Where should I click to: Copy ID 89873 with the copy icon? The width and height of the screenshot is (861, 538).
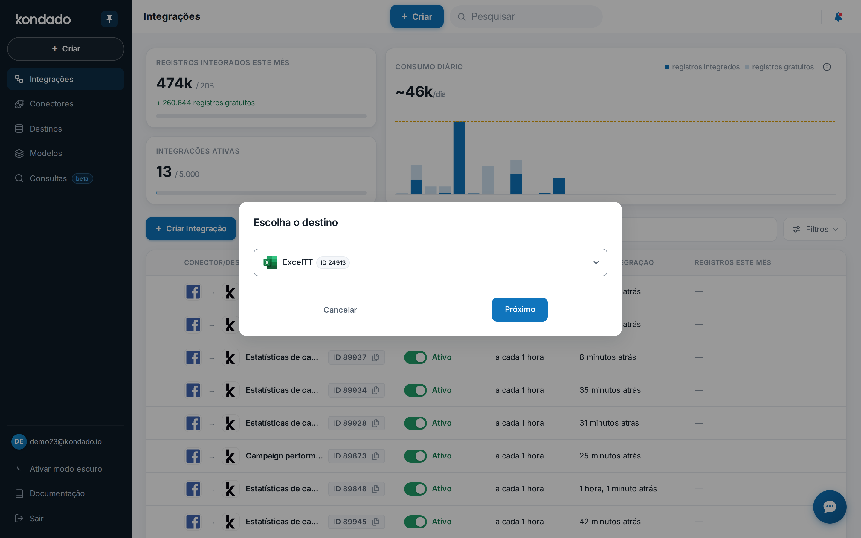click(x=375, y=456)
